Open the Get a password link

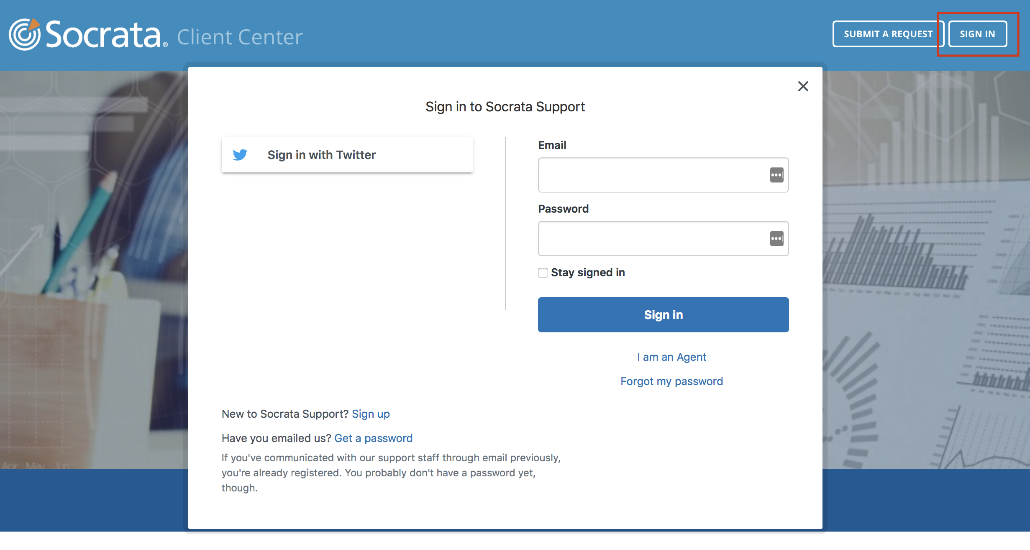(x=373, y=438)
